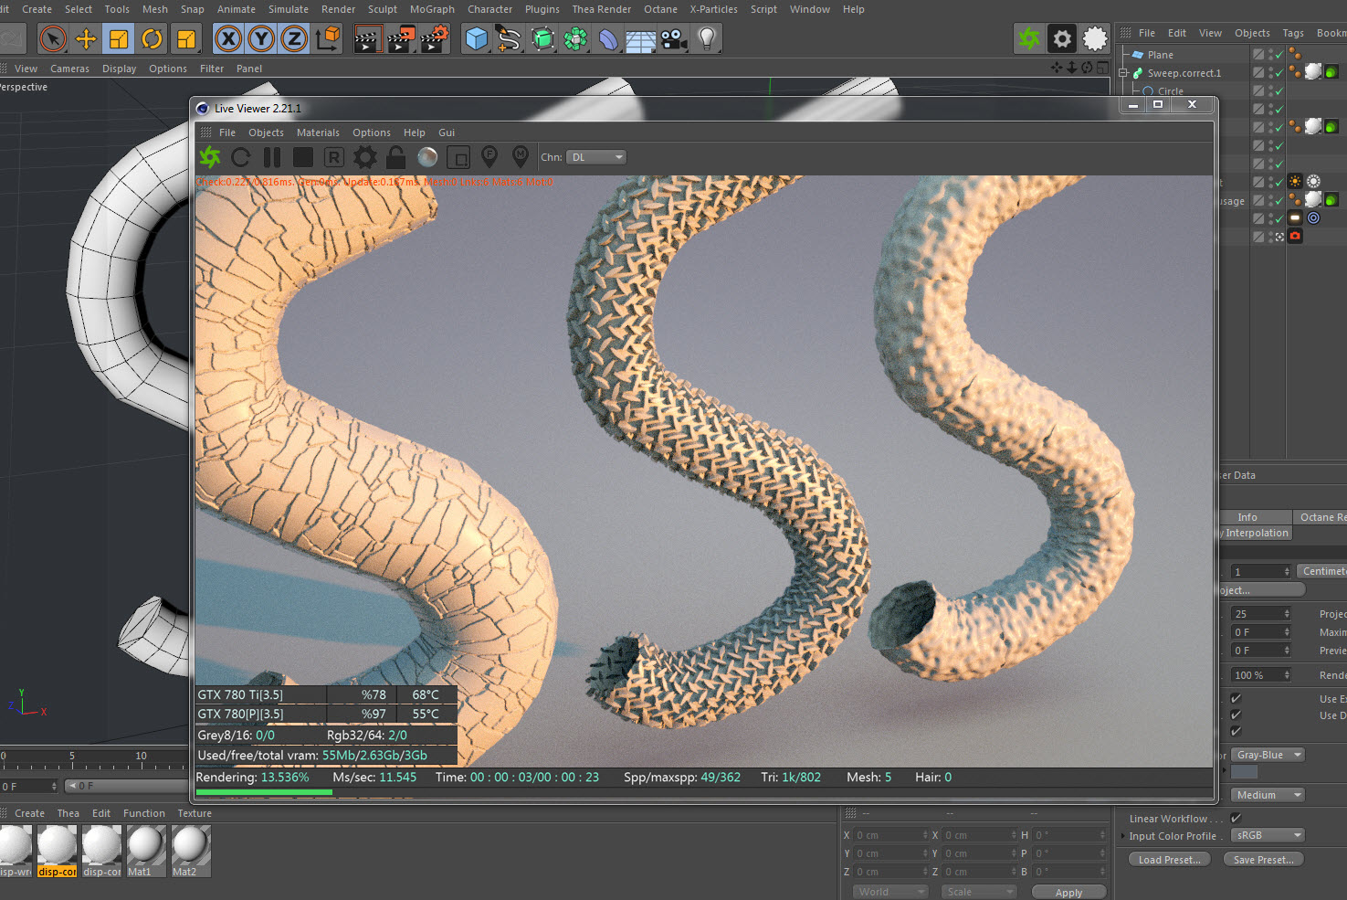
Task: Collapse the Sweep.correct.1 tree node
Action: click(1124, 73)
